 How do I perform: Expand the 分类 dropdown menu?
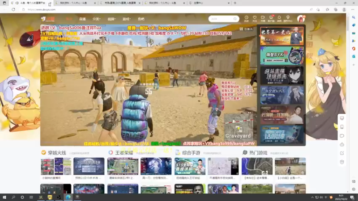pyautogui.click(x=96, y=19)
